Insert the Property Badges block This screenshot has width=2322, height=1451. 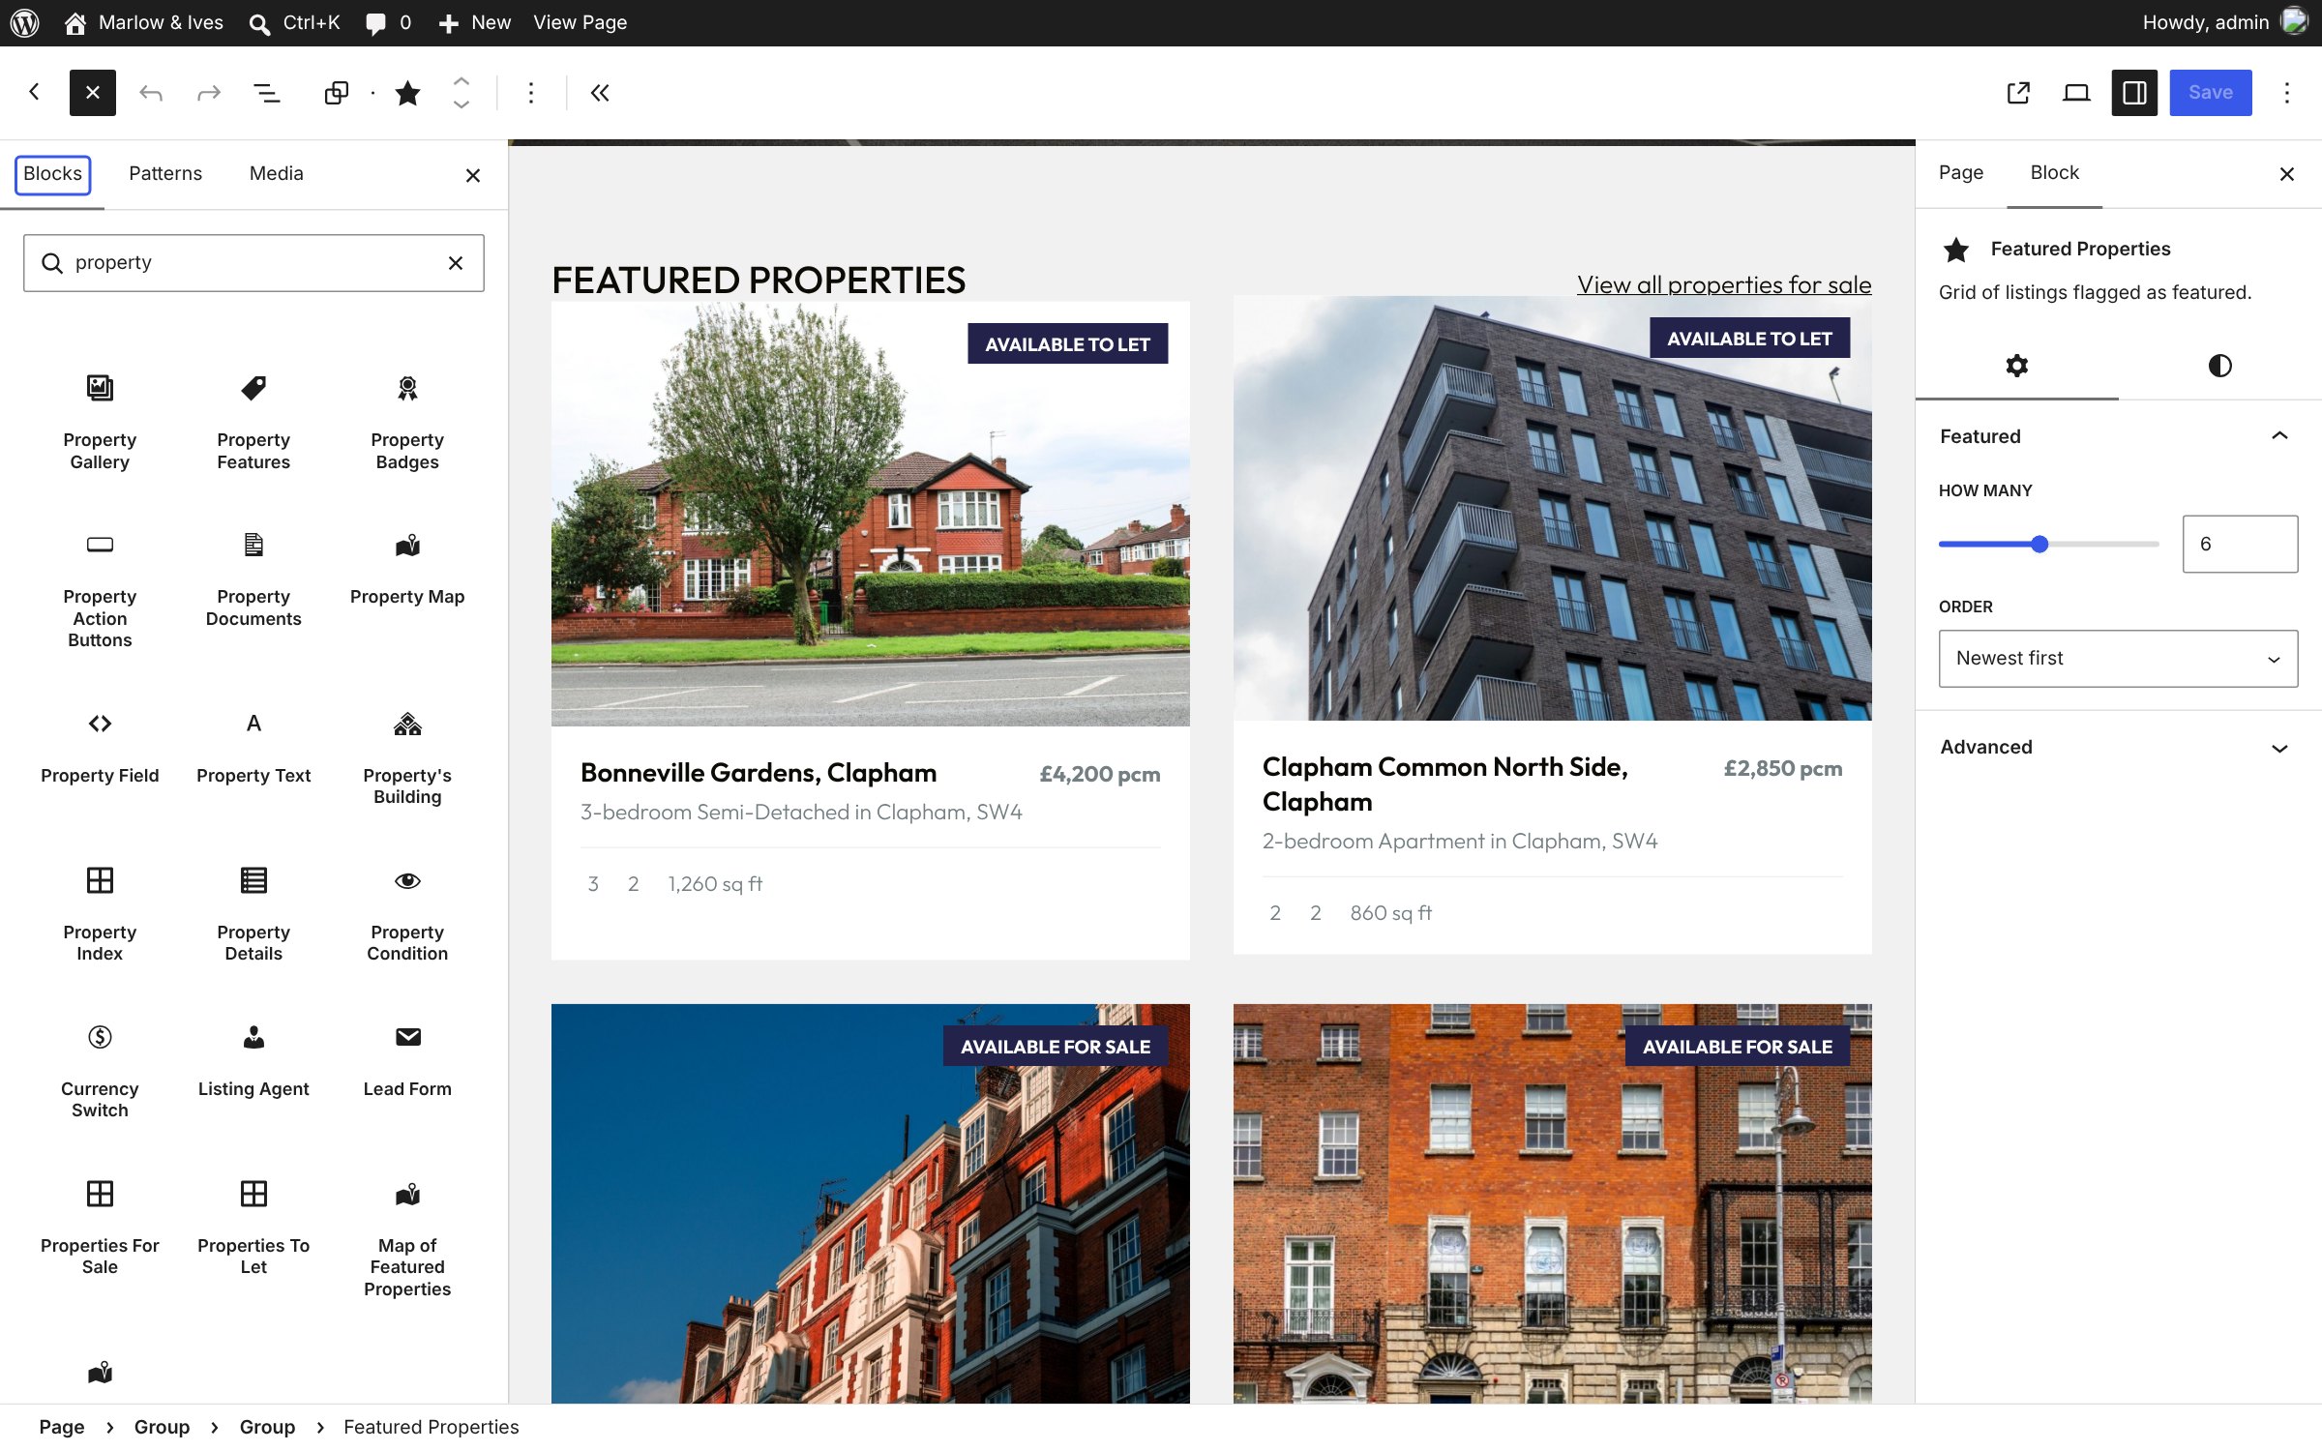point(407,421)
